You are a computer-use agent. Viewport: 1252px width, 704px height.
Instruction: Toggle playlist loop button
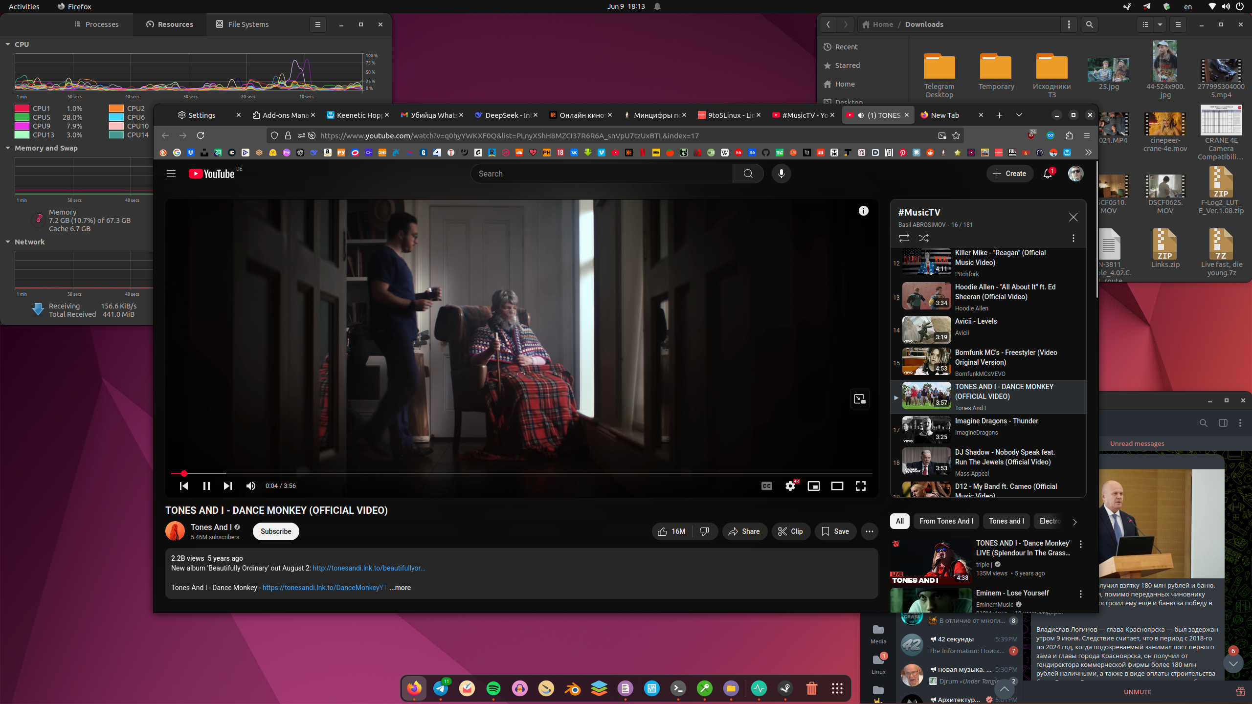coord(904,238)
